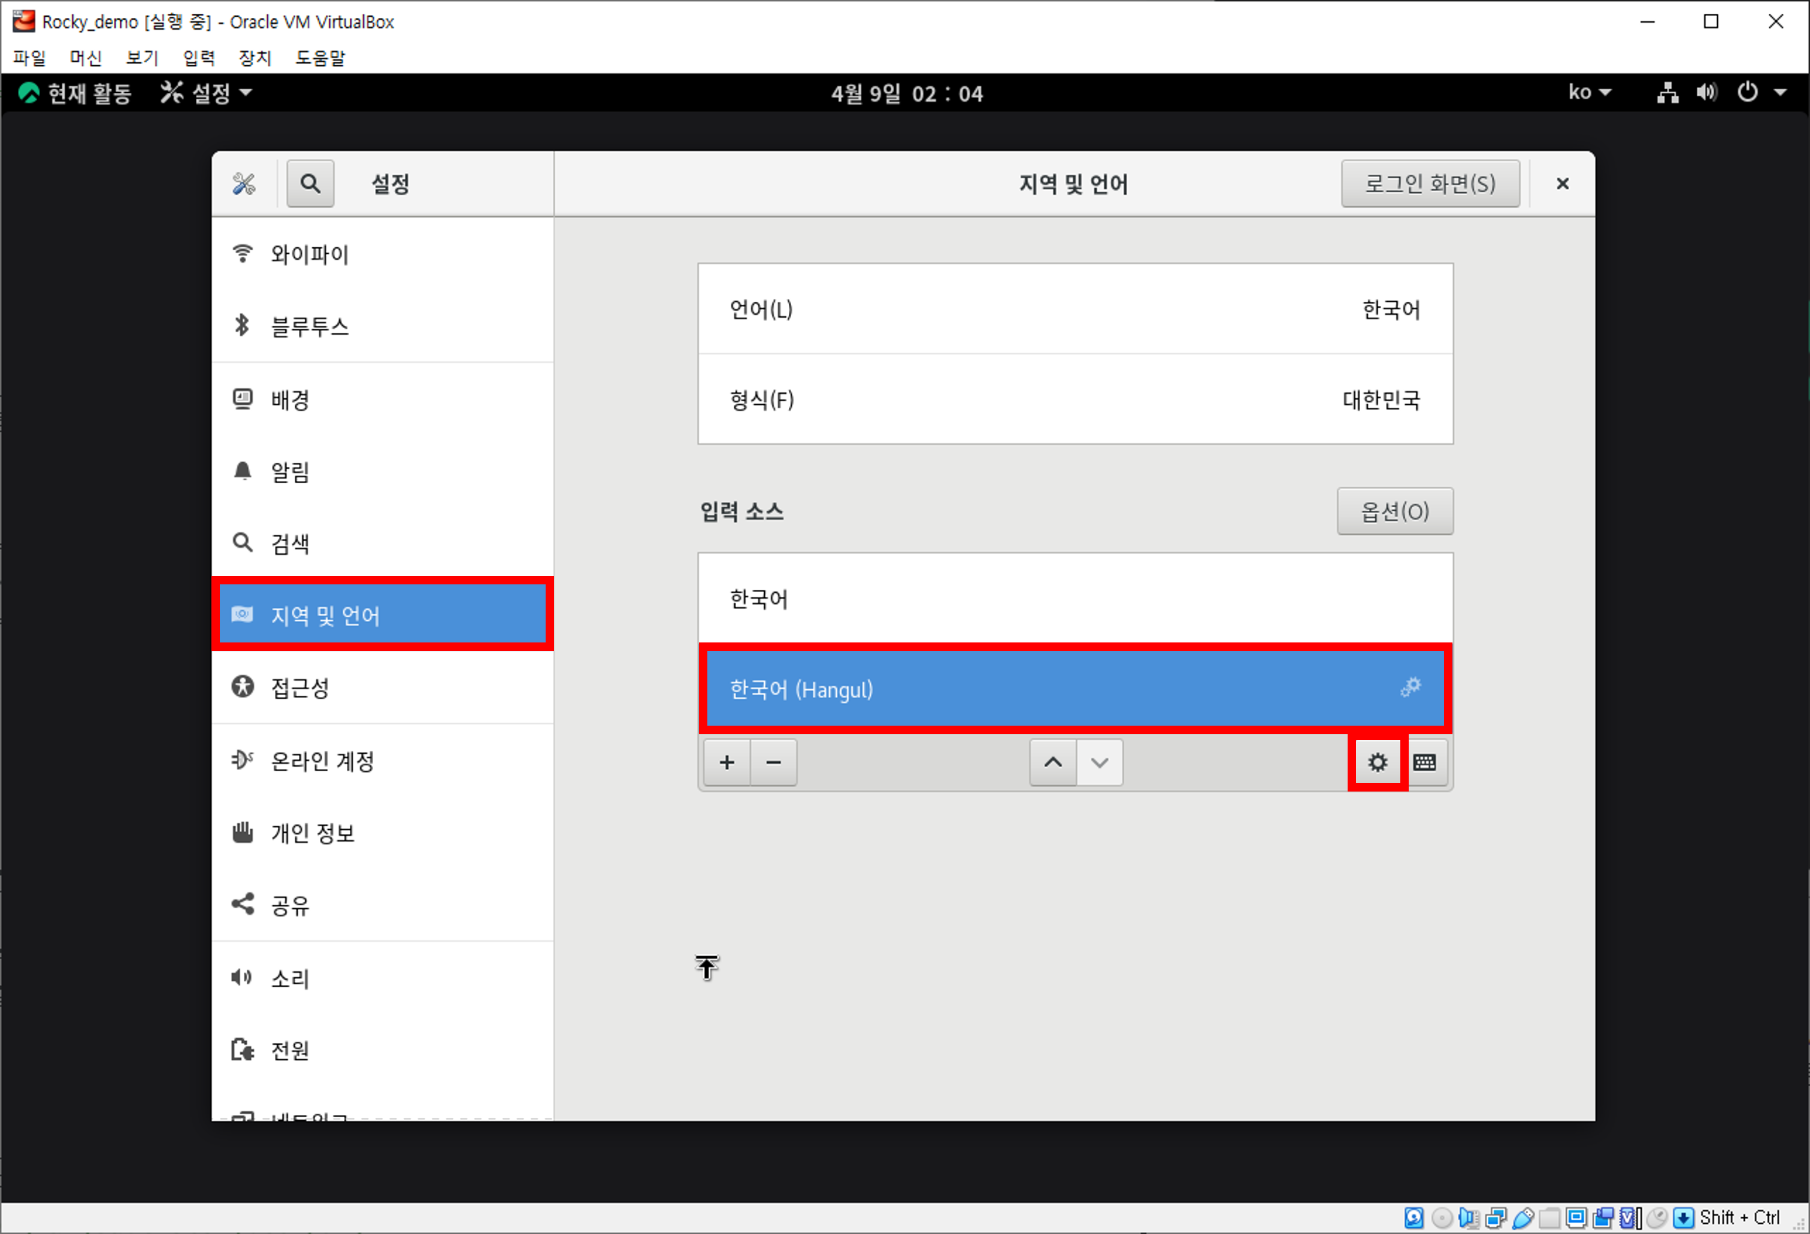The image size is (1810, 1234).
Task: Click the volume icon in top bar
Action: point(1706,93)
